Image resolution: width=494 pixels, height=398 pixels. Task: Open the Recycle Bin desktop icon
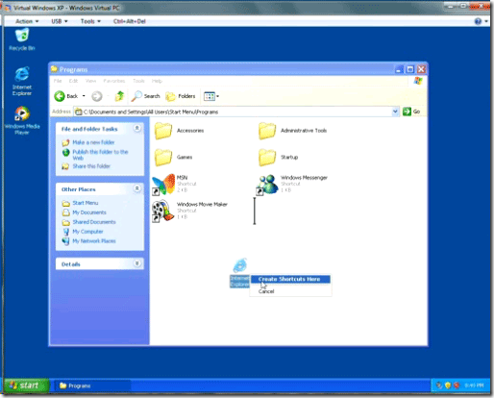click(22, 39)
